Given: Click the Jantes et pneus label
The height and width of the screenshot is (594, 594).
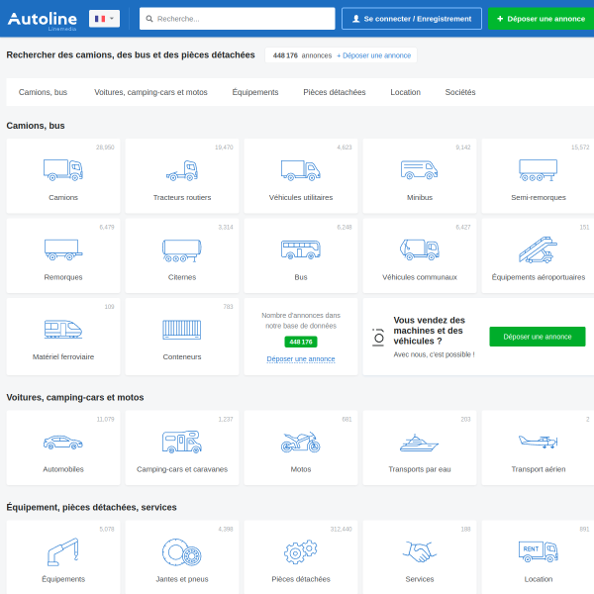Looking at the screenshot, I should point(182,579).
